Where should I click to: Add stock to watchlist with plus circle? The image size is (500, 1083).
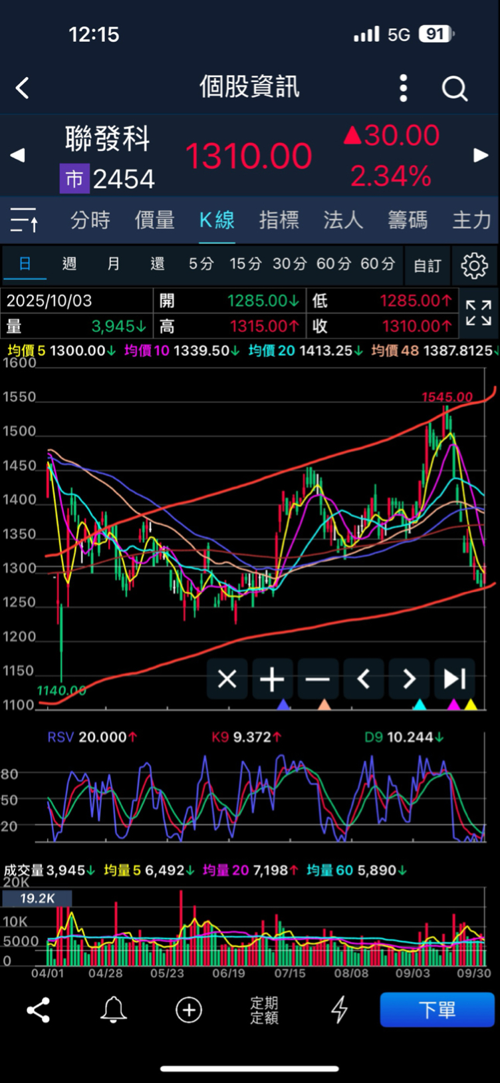189,1010
